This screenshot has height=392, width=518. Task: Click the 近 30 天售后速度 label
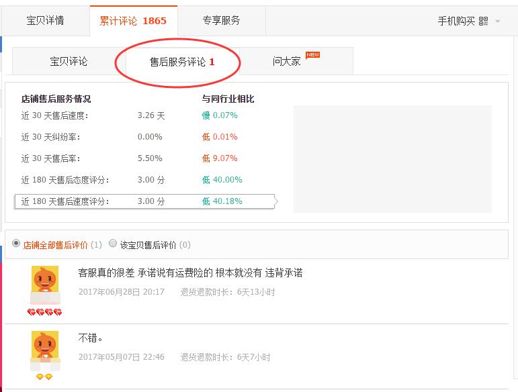pyautogui.click(x=55, y=116)
